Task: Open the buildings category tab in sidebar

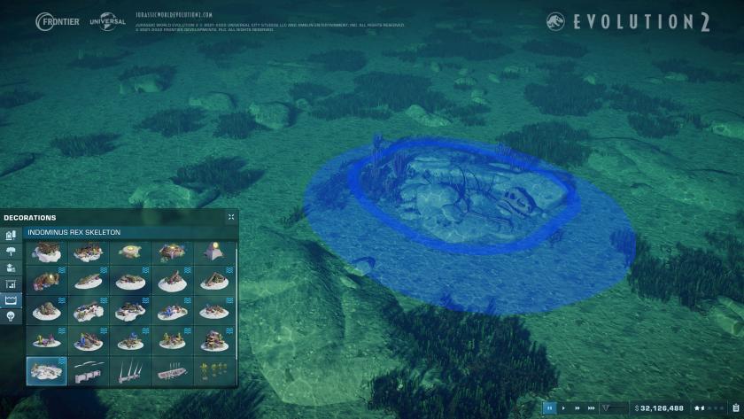Action: click(11, 237)
